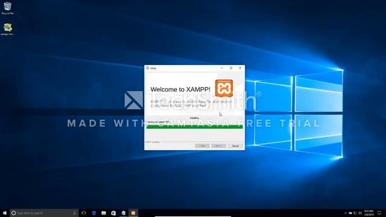Maximize the Setup window

[231, 68]
